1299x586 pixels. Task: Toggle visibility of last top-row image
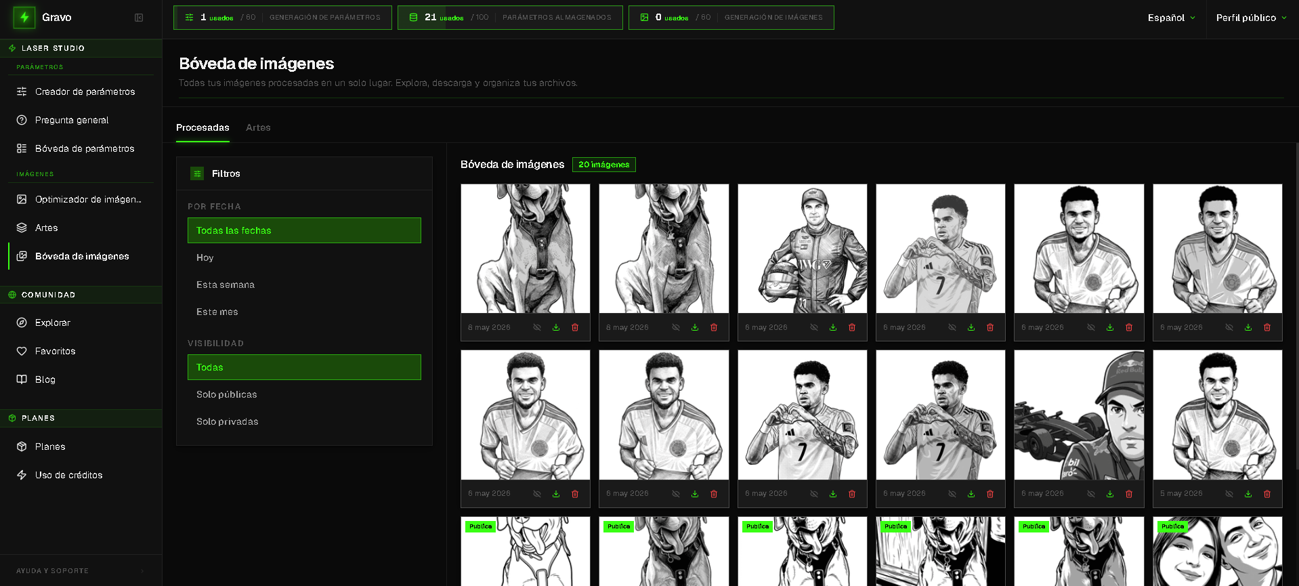click(1229, 327)
